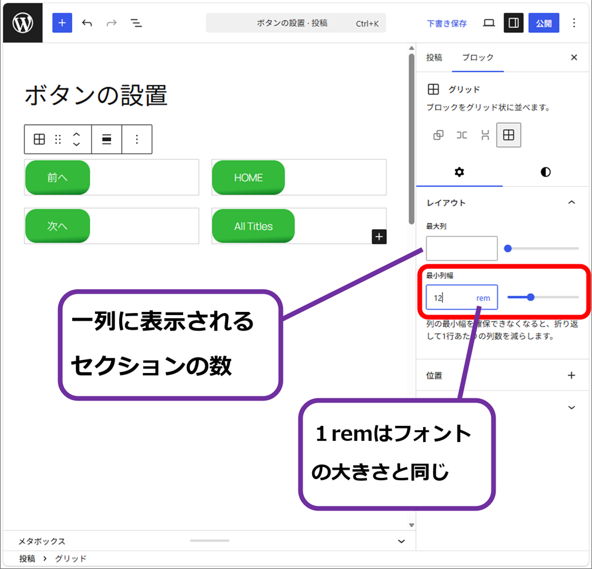Switch to the ブロック tab
This screenshot has height=569, width=592.
(x=477, y=57)
